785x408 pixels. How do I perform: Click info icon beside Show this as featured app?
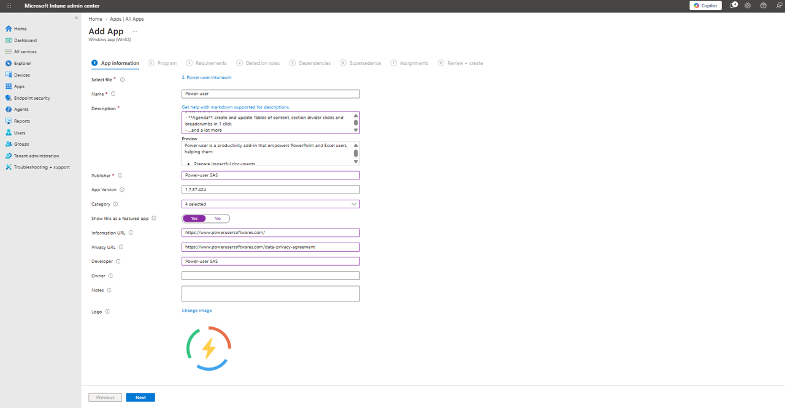[154, 218]
